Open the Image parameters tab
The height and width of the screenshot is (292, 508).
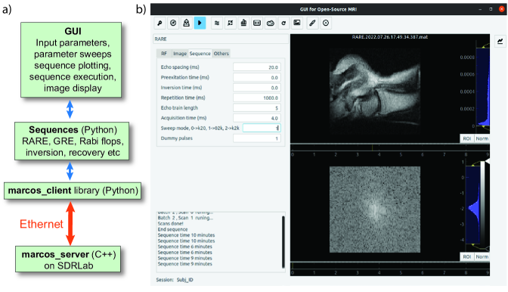click(180, 54)
